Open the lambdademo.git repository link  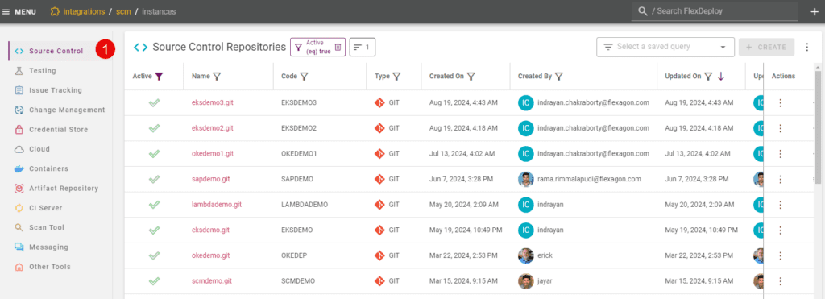217,205
